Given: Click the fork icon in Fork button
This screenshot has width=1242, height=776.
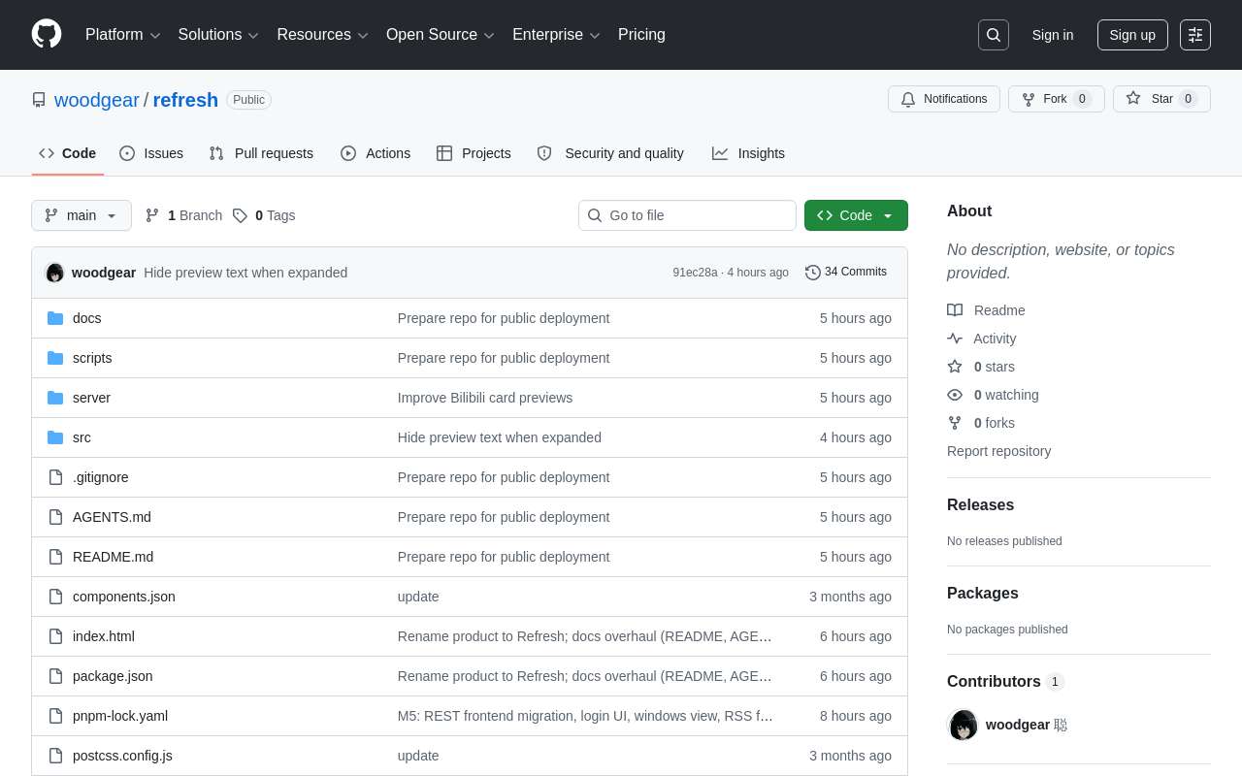Looking at the screenshot, I should [x=1029, y=99].
